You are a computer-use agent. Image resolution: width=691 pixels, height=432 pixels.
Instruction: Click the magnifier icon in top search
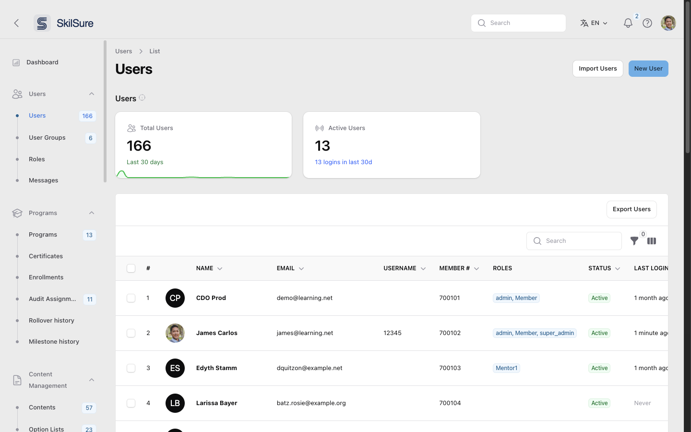click(482, 23)
